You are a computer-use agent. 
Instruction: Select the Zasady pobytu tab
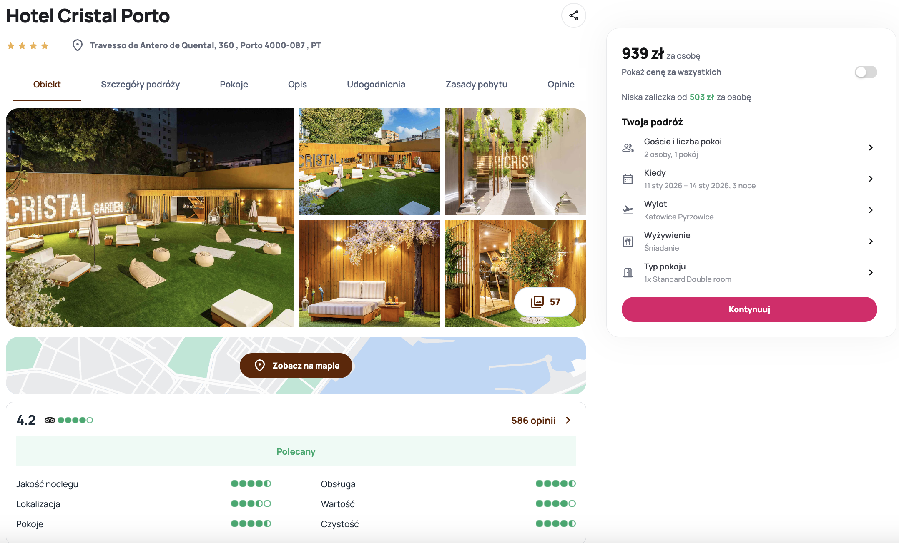pyautogui.click(x=477, y=85)
